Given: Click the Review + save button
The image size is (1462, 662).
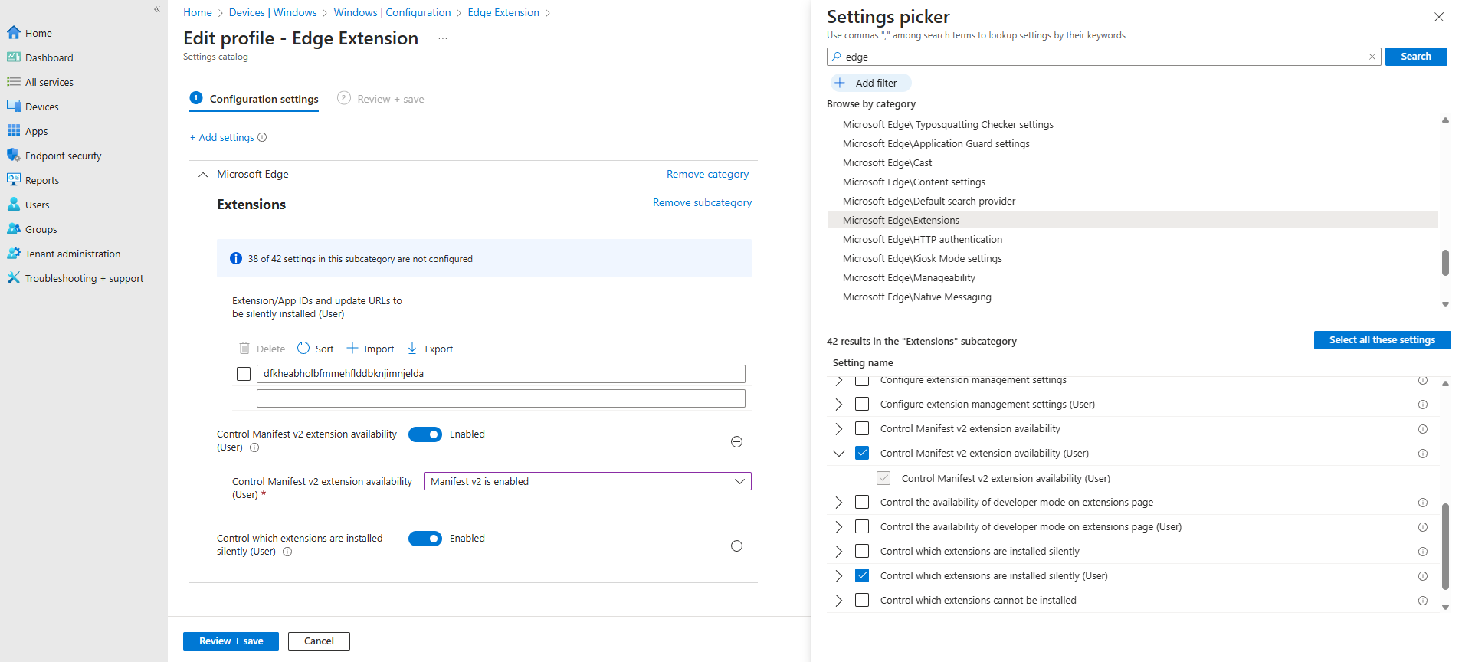Looking at the screenshot, I should point(231,641).
